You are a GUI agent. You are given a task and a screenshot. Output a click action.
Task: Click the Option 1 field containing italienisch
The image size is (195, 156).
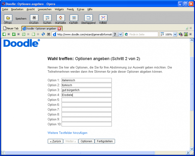tap(87, 80)
